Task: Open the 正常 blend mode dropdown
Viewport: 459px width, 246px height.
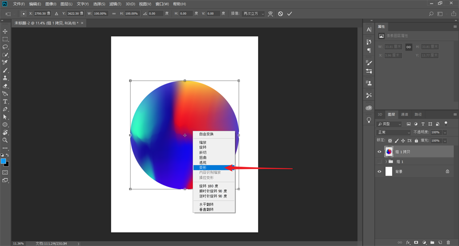Action: (393, 132)
